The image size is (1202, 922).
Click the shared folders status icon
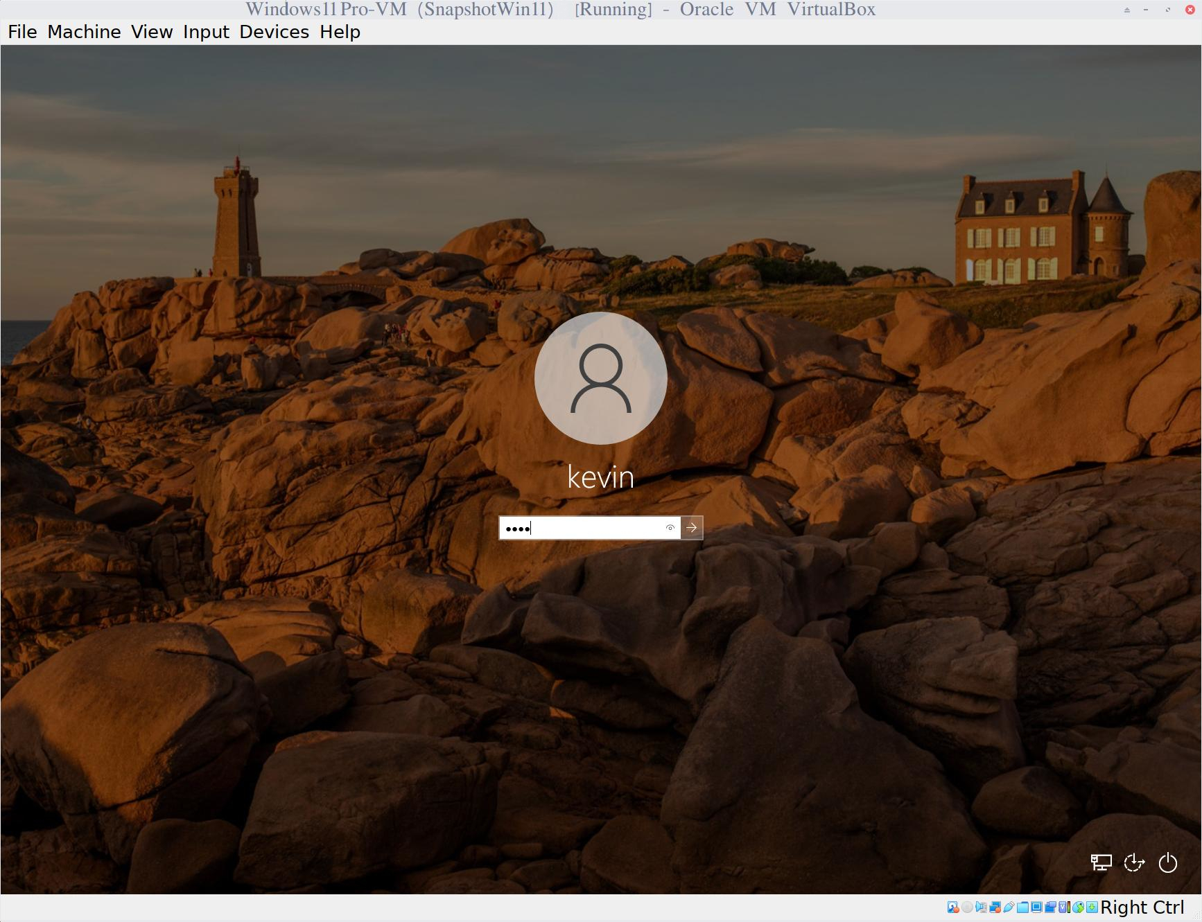(1022, 907)
